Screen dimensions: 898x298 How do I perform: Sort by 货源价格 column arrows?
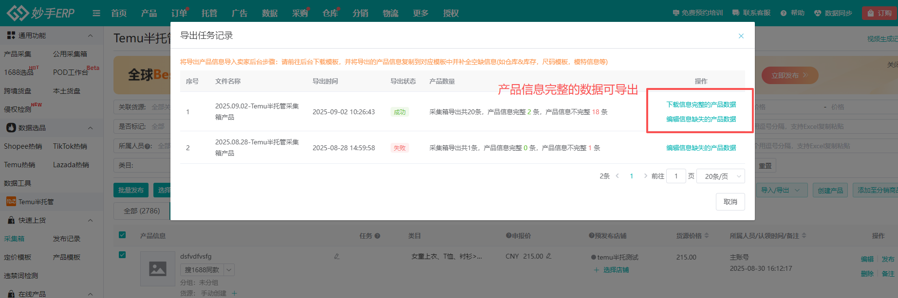tap(707, 236)
